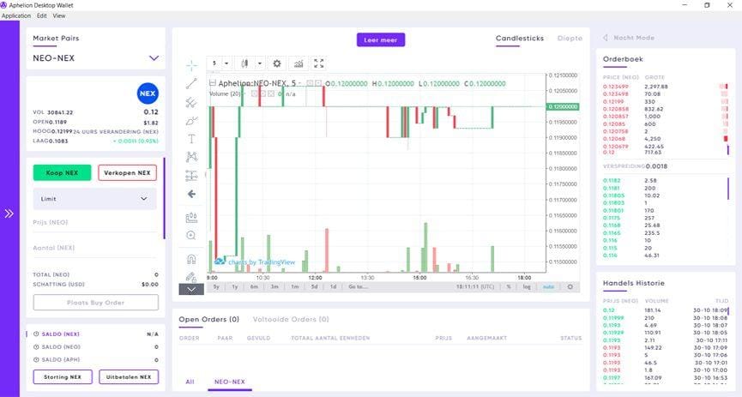Click the Koop NEX buy button
The height and width of the screenshot is (397, 742).
click(x=62, y=172)
